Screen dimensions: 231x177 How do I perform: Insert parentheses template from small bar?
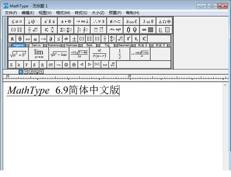pyautogui.click(x=81, y=39)
